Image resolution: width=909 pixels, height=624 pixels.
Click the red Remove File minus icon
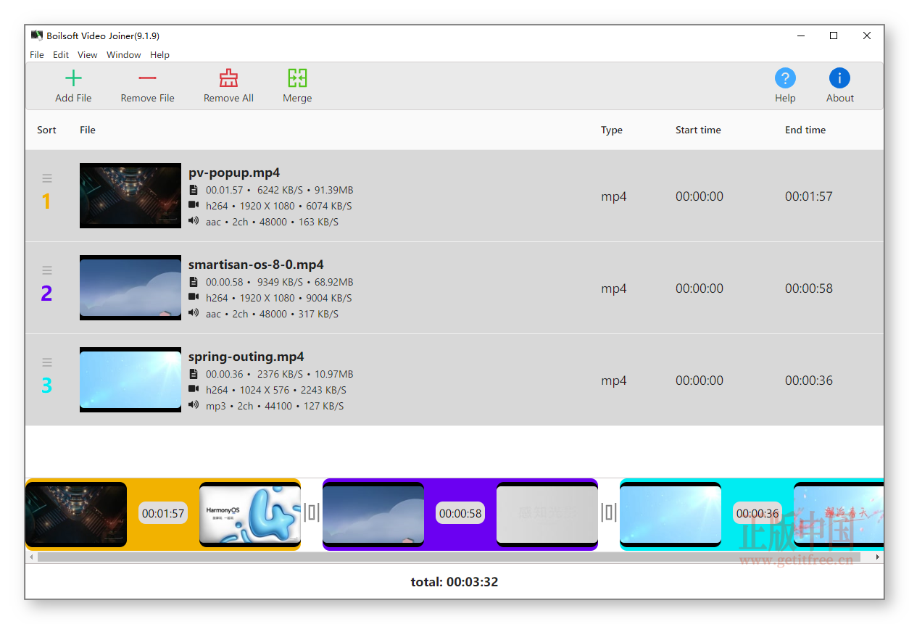[x=147, y=78]
